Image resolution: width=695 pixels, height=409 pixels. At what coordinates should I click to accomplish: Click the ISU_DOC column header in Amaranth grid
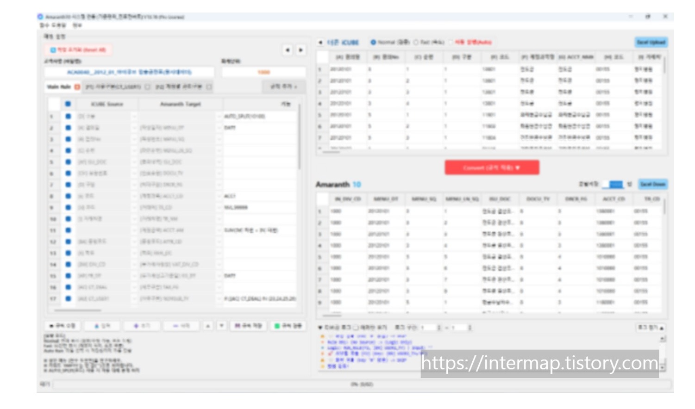pyautogui.click(x=500, y=199)
